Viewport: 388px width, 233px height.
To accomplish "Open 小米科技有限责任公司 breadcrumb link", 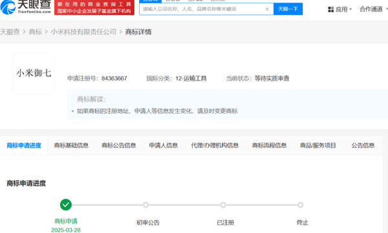I will (83, 32).
